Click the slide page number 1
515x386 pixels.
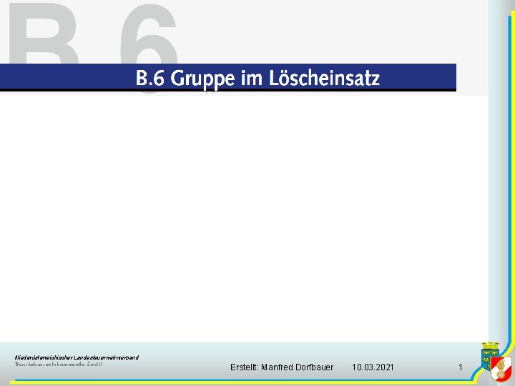(x=461, y=367)
